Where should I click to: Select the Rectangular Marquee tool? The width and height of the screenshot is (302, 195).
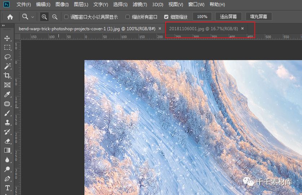[x=7, y=47]
